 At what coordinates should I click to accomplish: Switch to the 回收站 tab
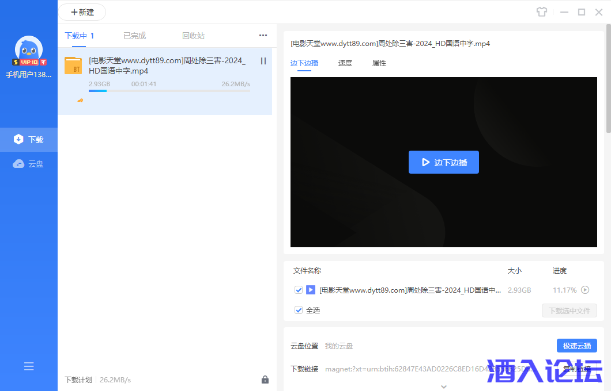193,36
